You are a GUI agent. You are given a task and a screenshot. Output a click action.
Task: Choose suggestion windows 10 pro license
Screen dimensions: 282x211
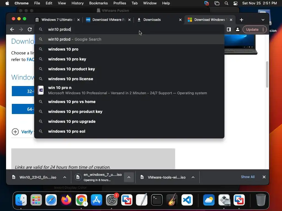click(x=129, y=79)
